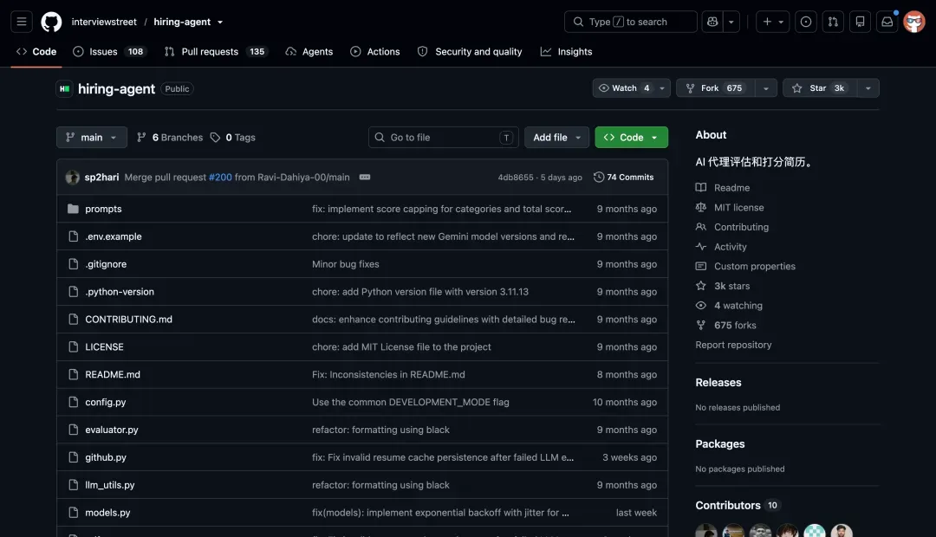936x537 pixels.
Task: Open README.md file
Action: [x=112, y=374]
